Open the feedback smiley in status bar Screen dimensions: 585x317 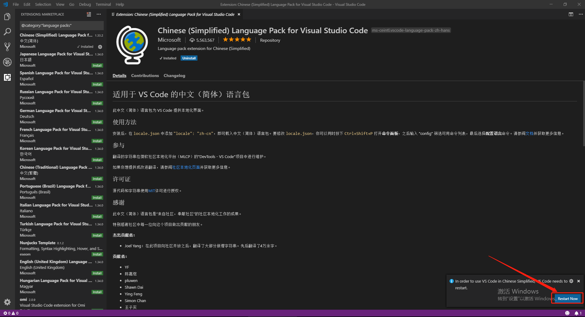(567, 313)
